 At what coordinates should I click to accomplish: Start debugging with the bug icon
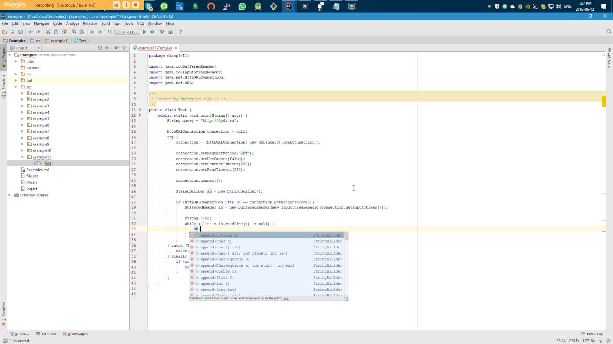(152, 32)
